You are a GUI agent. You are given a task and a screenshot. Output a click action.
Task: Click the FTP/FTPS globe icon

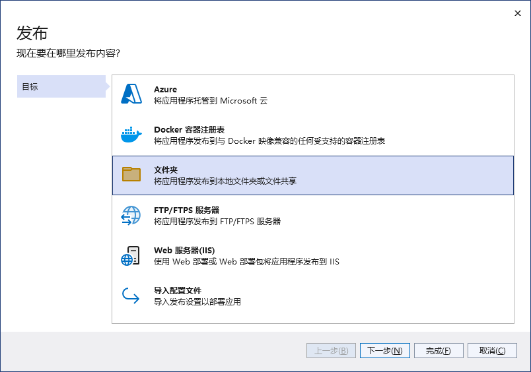pos(131,216)
